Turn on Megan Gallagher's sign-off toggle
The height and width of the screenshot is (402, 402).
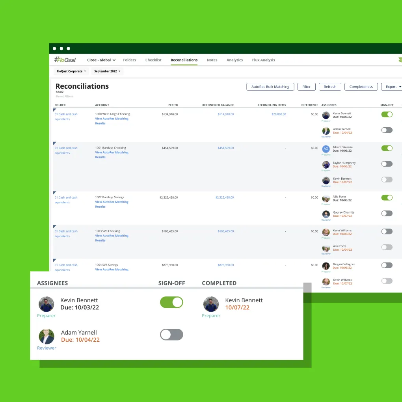pos(387,265)
